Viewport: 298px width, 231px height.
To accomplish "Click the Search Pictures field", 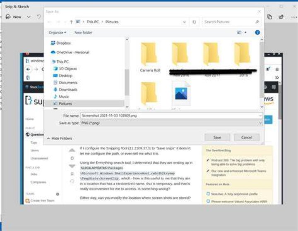I will tap(231, 22).
